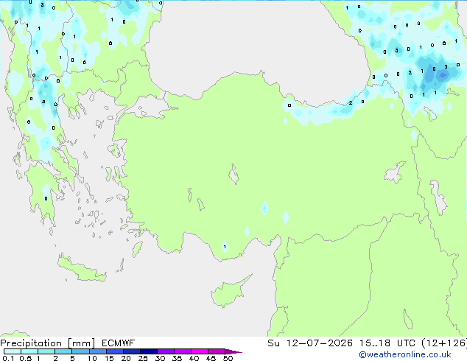Click the '0.1' legend scale label
The height and width of the screenshot is (361, 467).
(8, 358)
